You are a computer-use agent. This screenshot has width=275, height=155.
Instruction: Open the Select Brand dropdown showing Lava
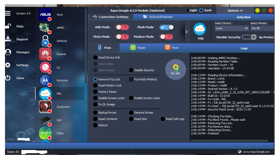[232, 28]
